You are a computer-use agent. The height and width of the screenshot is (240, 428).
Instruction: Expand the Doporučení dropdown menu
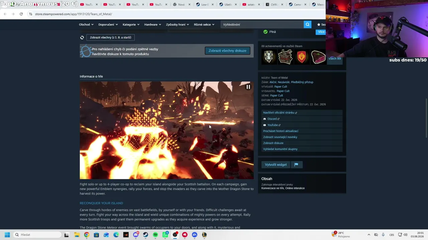pos(108,24)
